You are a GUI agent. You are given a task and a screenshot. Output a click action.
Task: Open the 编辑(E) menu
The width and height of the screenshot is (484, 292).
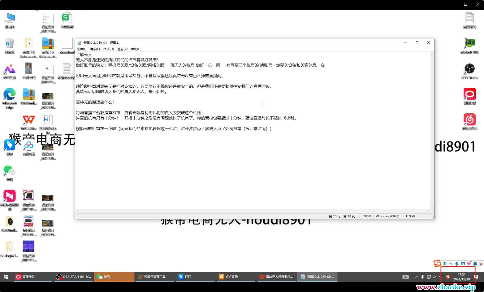click(95, 49)
